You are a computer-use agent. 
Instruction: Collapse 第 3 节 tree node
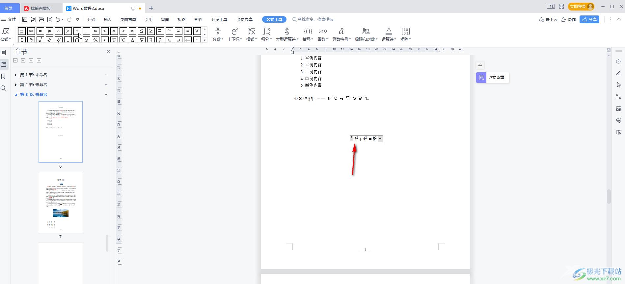16,95
